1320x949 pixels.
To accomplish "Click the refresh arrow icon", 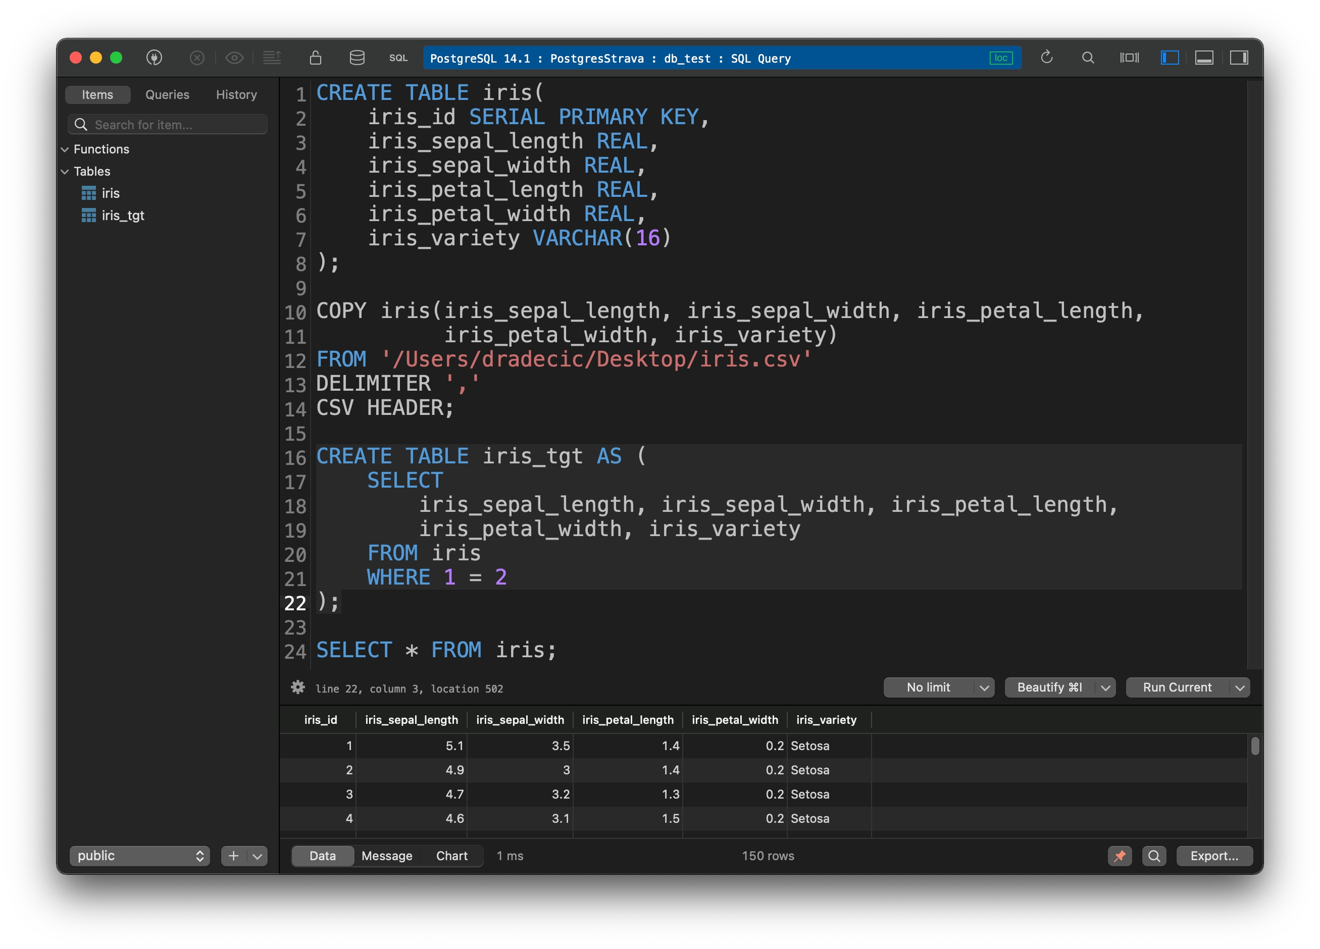I will coord(1046,58).
